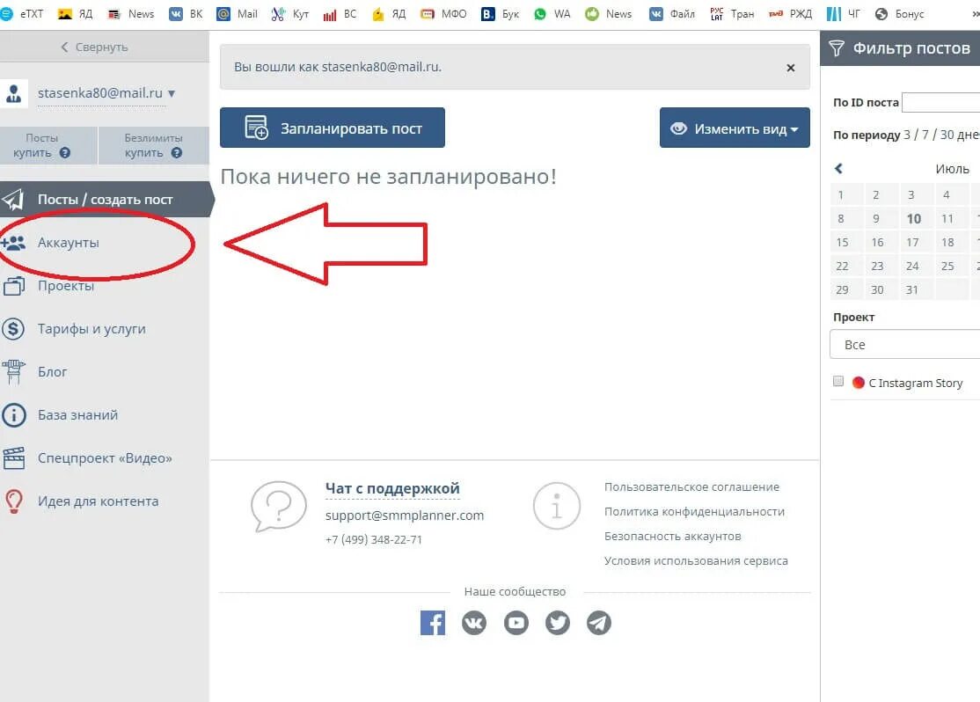Open the ВК bookmark in the browser bar
This screenshot has width=980, height=702.
(186, 13)
